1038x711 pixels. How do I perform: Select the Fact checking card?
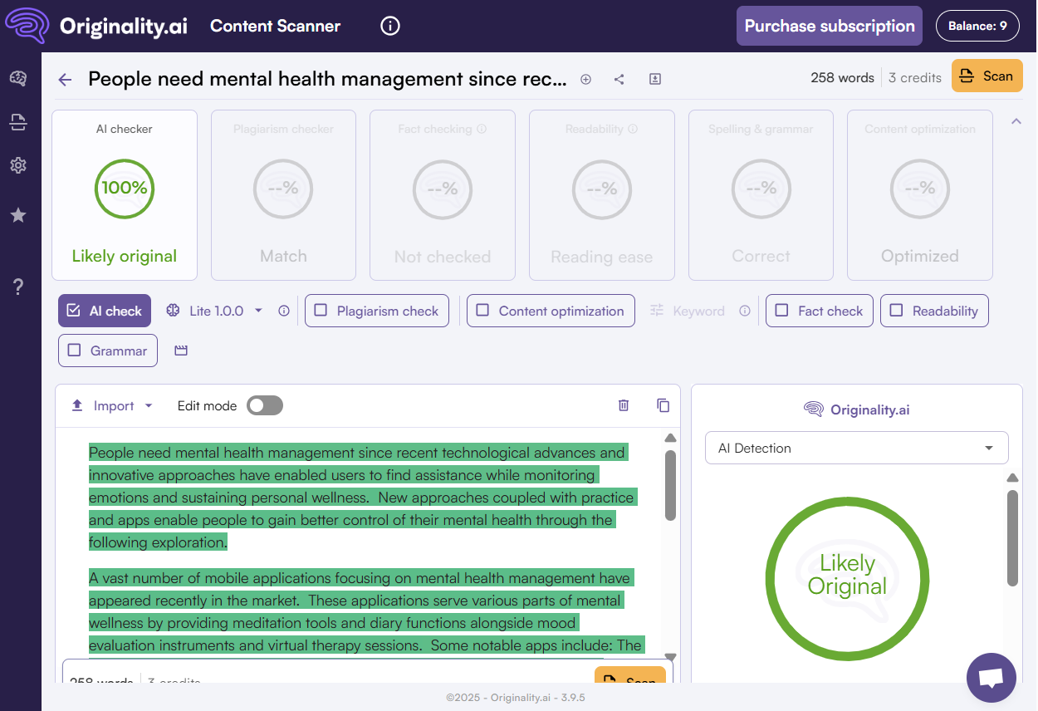(443, 195)
